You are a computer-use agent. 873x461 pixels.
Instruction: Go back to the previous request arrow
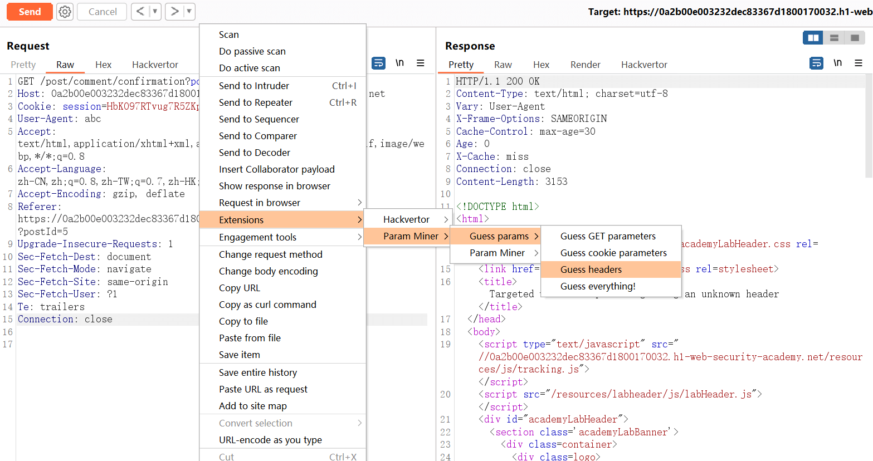pyautogui.click(x=140, y=12)
